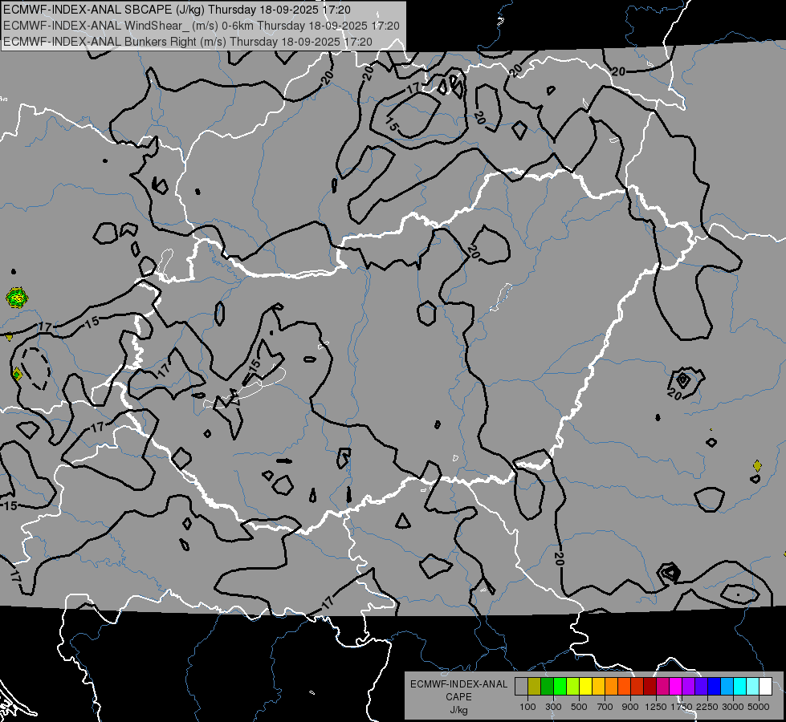Viewport: 786px width, 722px height.
Task: Select the red-orange CAPE legend swatch
Action: pyautogui.click(x=624, y=687)
